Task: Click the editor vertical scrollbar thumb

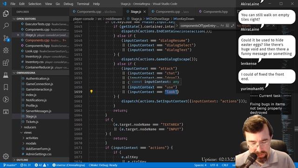Action: coord(296,129)
